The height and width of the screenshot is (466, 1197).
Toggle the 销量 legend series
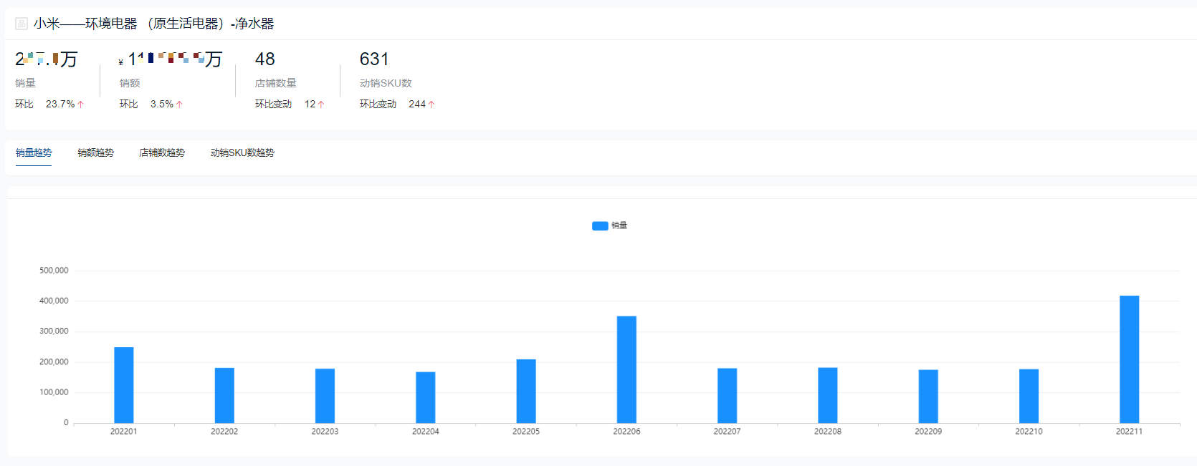pos(609,225)
